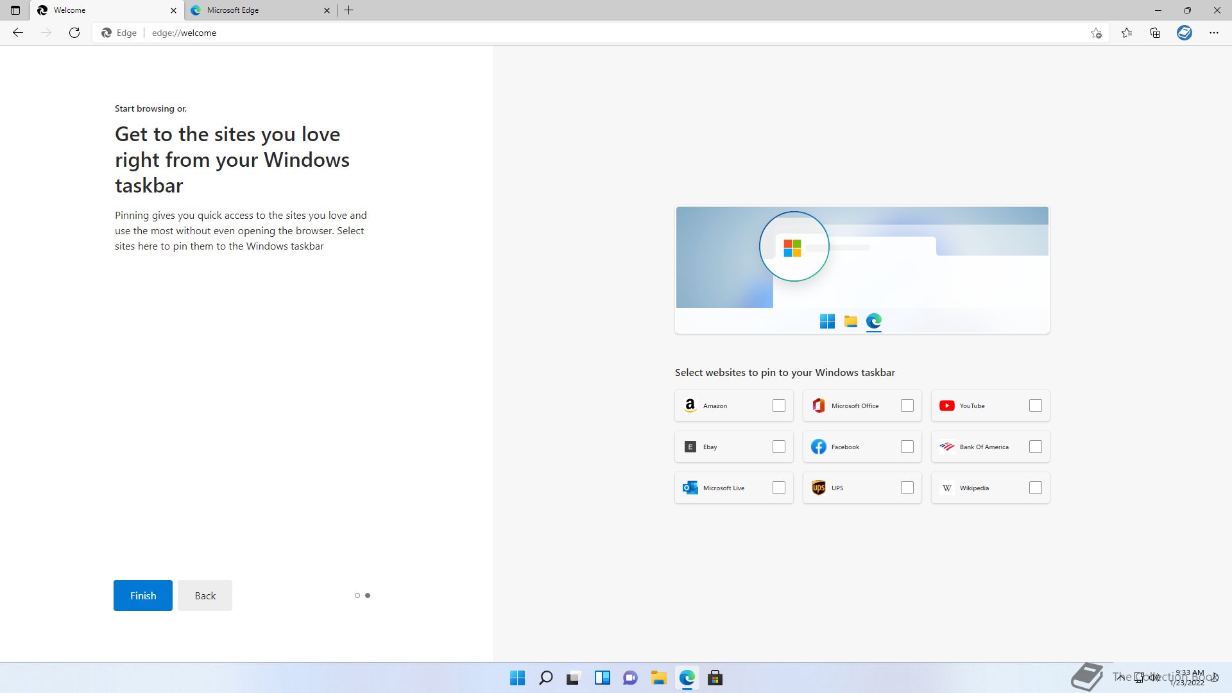Open the Favorites list icon
1232x693 pixels.
1127,33
